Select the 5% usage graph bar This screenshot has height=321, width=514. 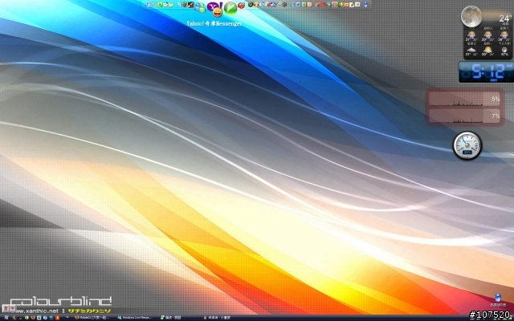click(464, 99)
